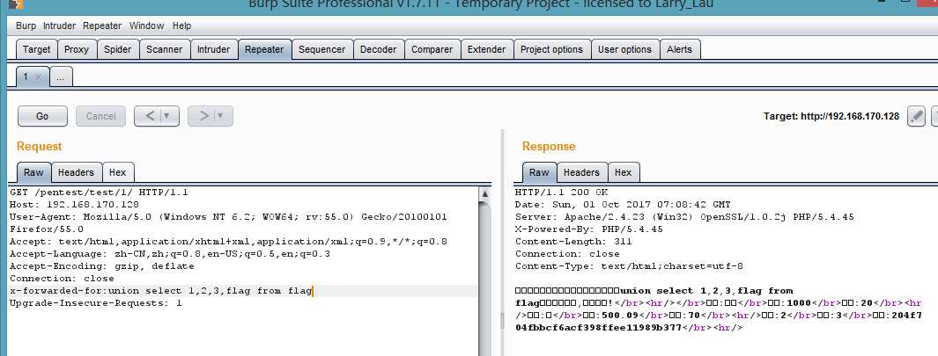Show the Response Raw view
The width and height of the screenshot is (938, 356).
(x=539, y=172)
